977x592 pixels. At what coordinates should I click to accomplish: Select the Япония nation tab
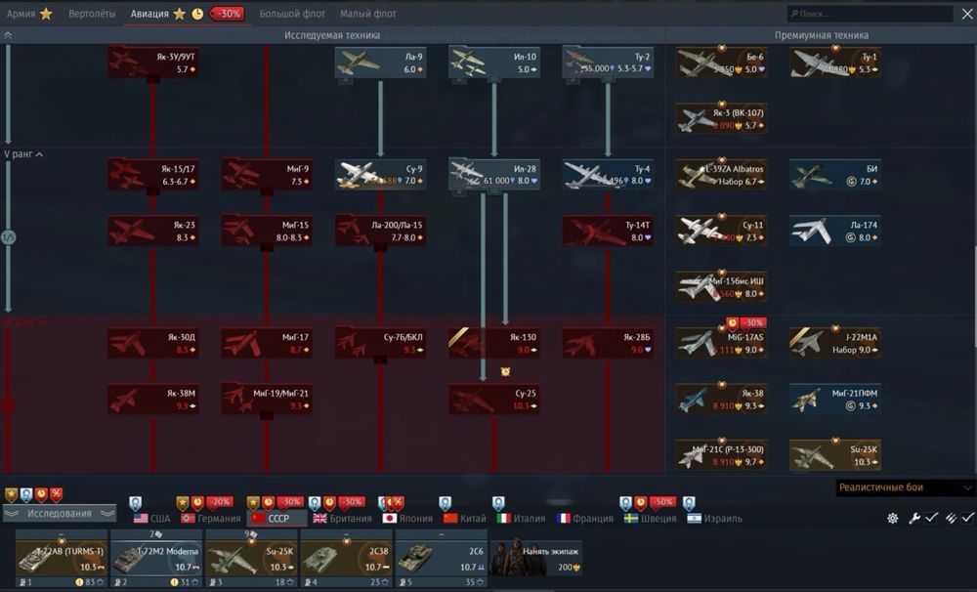coord(407,518)
